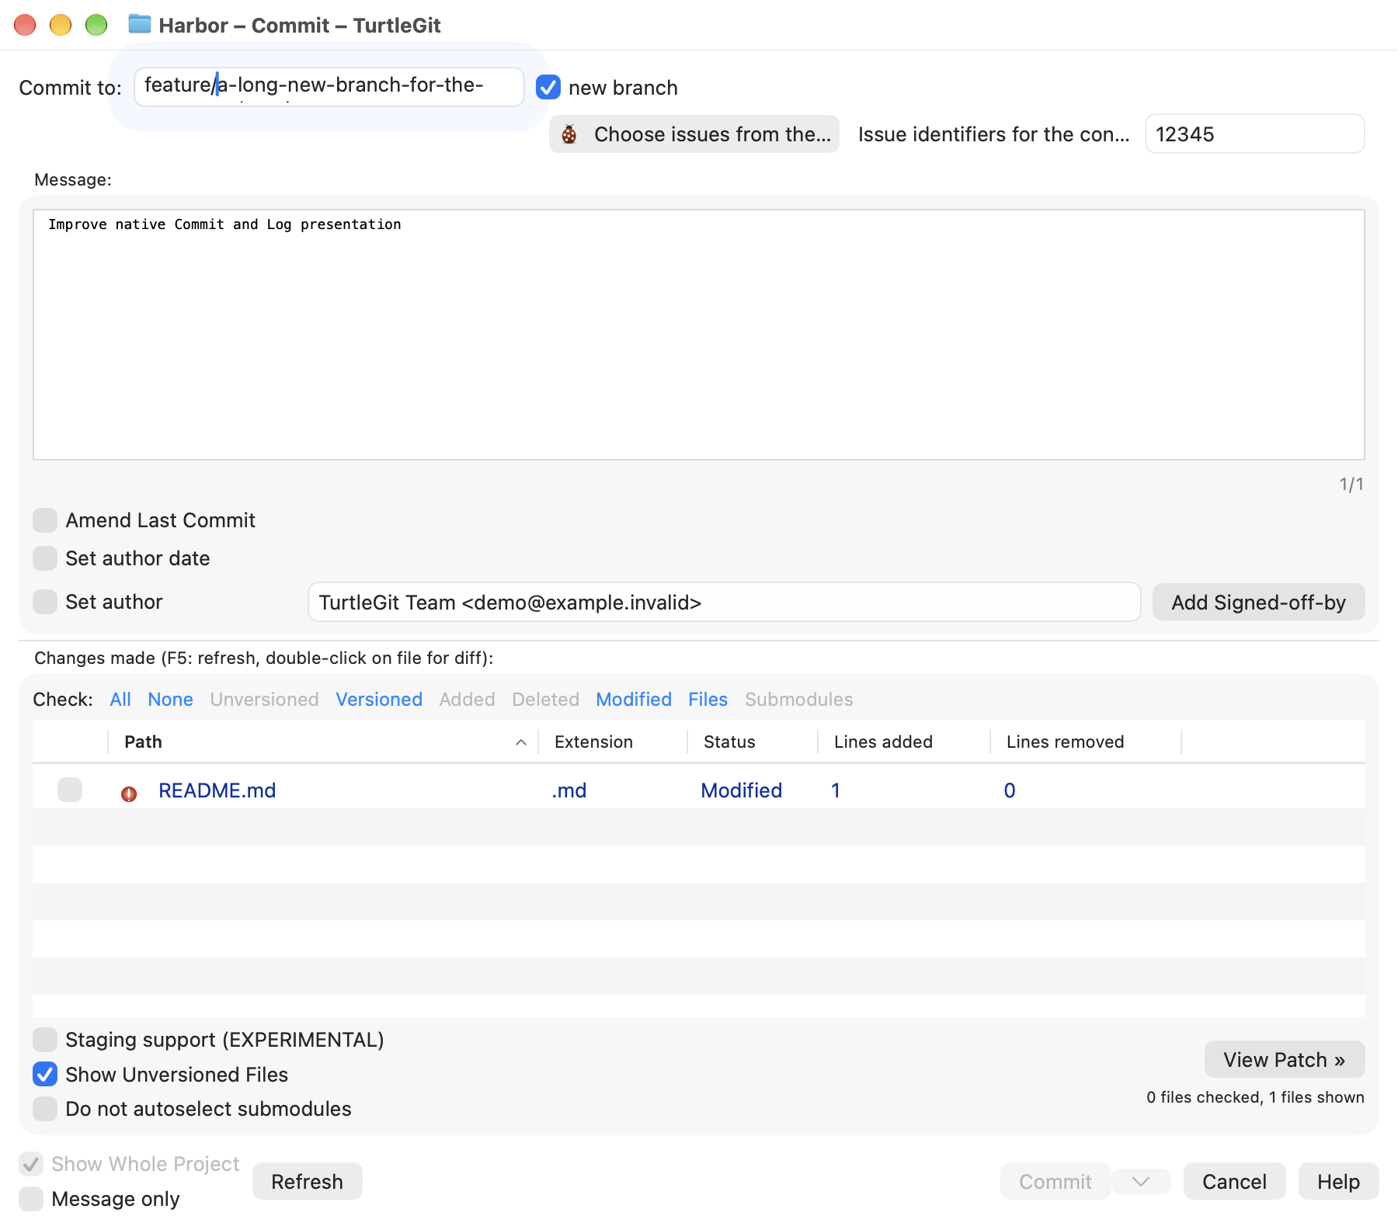Image resolution: width=1398 pixels, height=1230 pixels.
Task: Click the Refresh button
Action: (x=307, y=1182)
